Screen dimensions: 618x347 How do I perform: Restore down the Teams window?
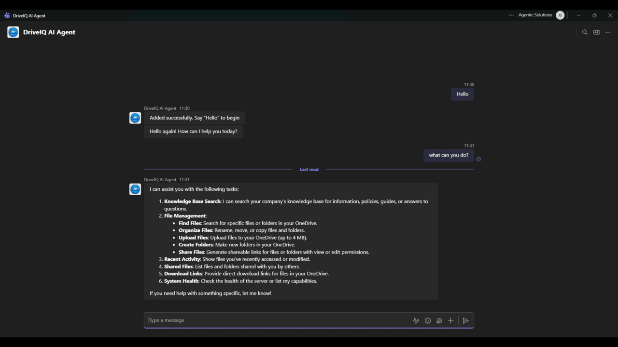click(x=594, y=15)
